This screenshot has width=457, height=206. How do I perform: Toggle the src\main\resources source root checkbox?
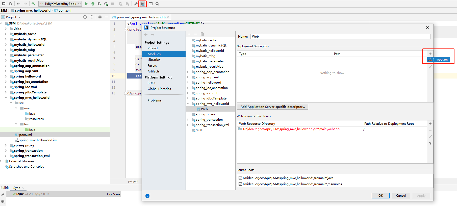[x=240, y=184]
